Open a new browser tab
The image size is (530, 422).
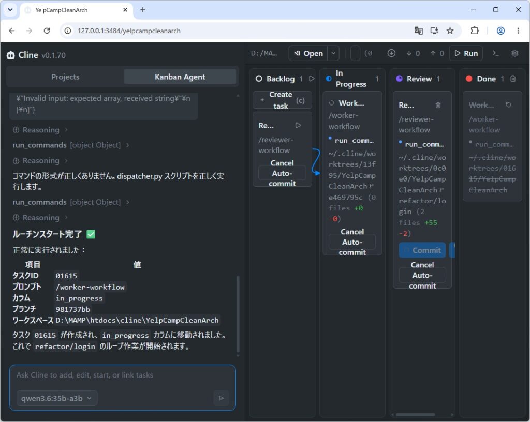tap(143, 10)
